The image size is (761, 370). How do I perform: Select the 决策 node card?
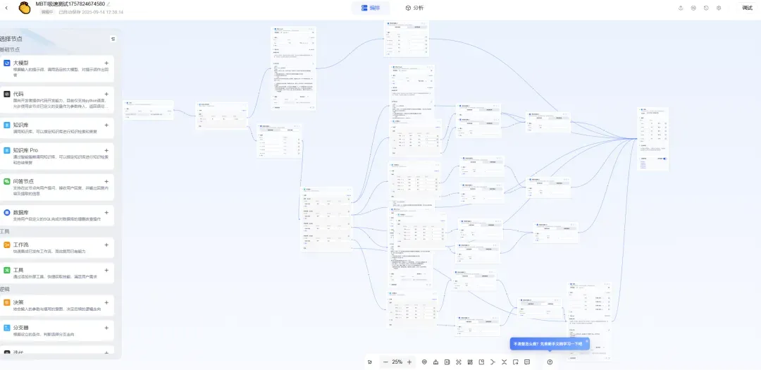click(x=57, y=305)
